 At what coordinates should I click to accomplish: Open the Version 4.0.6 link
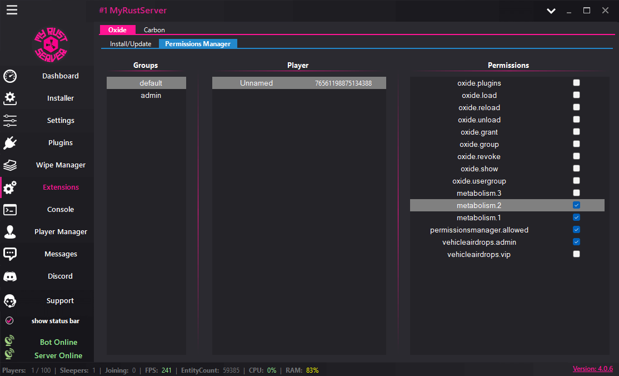pyautogui.click(x=593, y=369)
